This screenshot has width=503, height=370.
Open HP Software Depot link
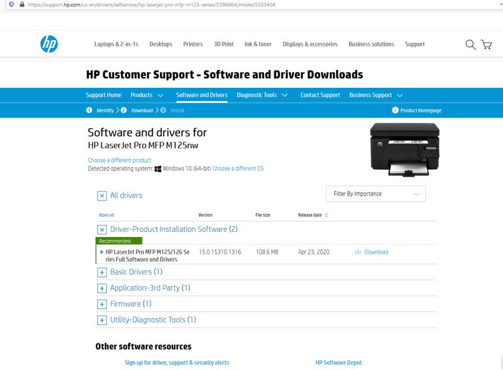coord(338,362)
